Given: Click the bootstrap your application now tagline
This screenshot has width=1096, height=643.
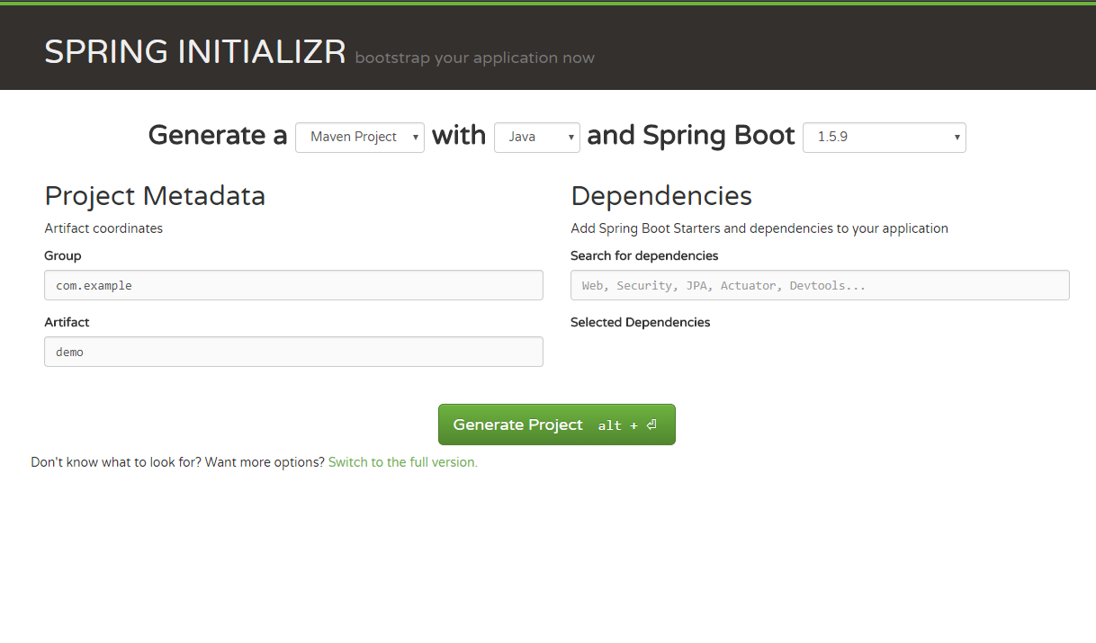Looking at the screenshot, I should pyautogui.click(x=475, y=58).
